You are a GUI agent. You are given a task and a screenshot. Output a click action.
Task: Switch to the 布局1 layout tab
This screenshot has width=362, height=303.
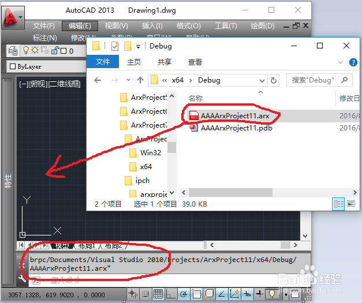[87, 246]
